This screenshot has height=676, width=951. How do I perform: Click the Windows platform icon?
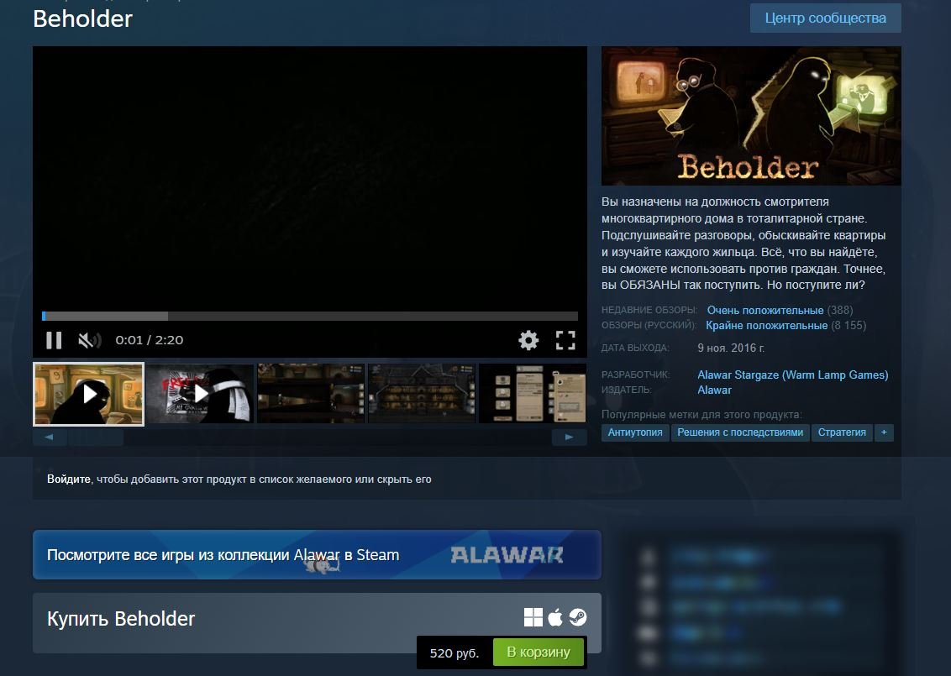533,618
